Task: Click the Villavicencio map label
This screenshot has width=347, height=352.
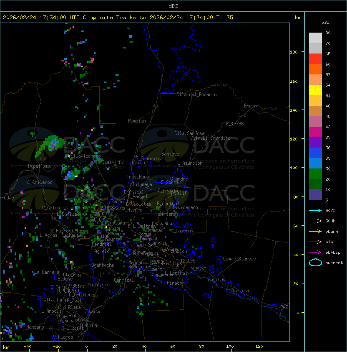Action: coord(84,156)
